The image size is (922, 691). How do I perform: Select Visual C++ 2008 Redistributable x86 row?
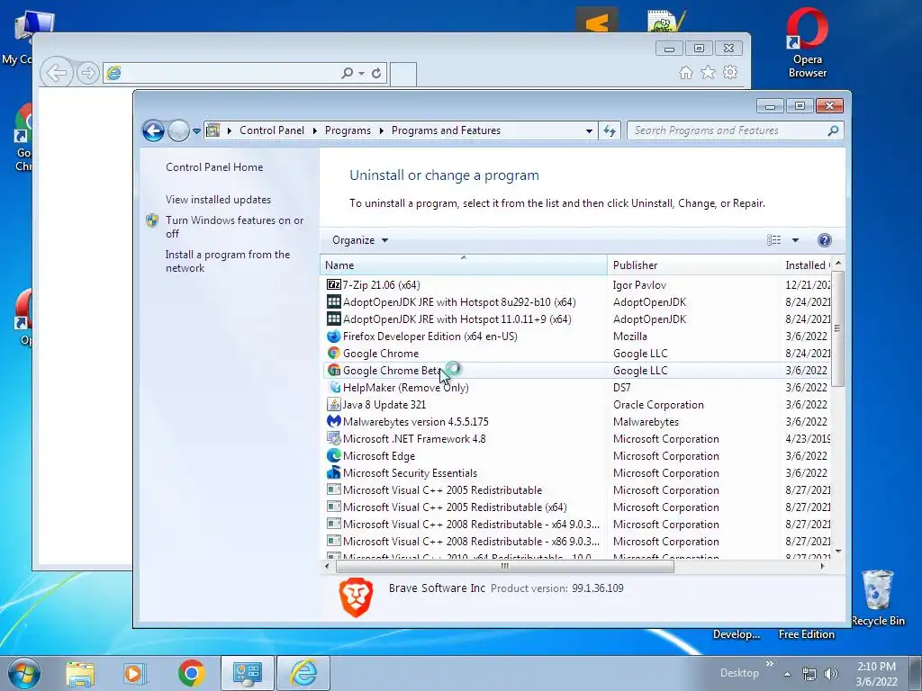[576, 541]
